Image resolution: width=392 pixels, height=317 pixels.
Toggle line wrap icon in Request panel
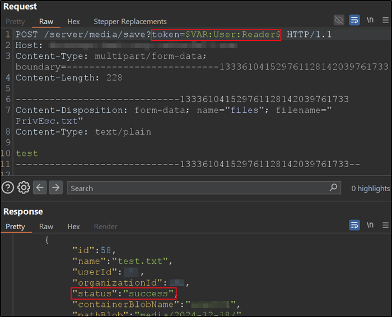click(x=354, y=21)
